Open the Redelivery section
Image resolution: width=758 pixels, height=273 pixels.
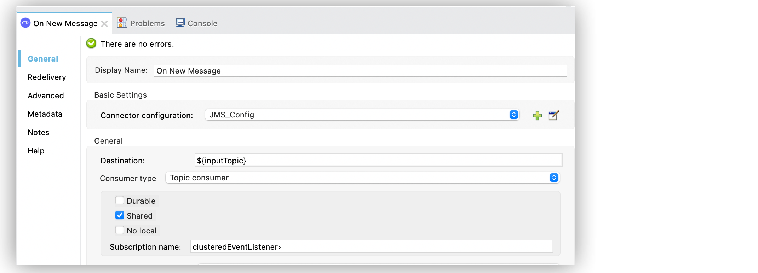47,77
